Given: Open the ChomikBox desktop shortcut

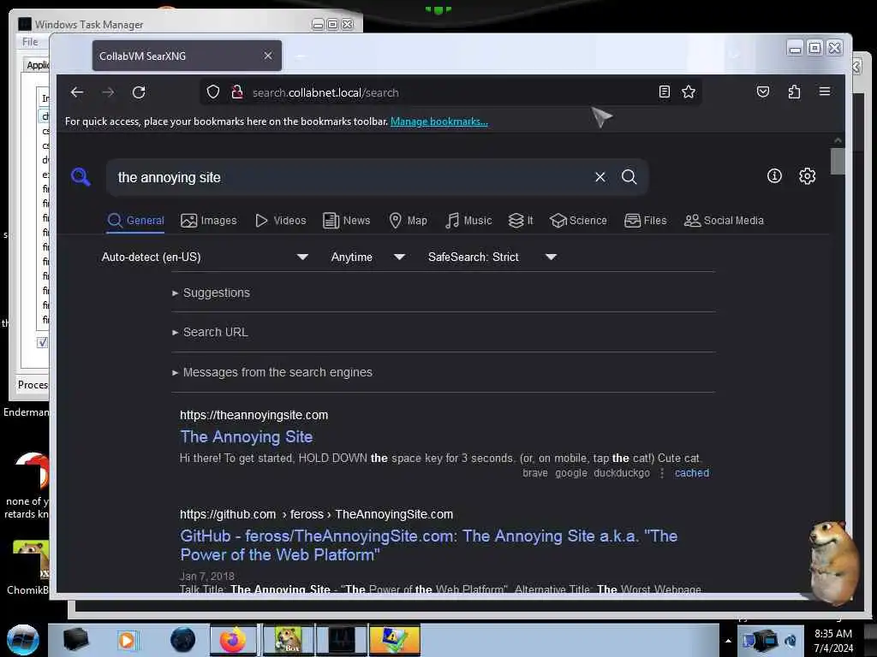Looking at the screenshot, I should point(28,565).
